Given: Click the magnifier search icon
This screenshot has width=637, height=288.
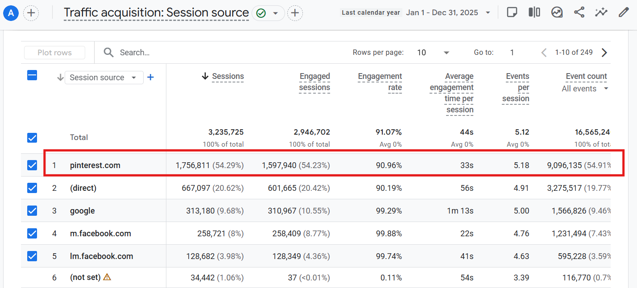Looking at the screenshot, I should click(x=109, y=53).
